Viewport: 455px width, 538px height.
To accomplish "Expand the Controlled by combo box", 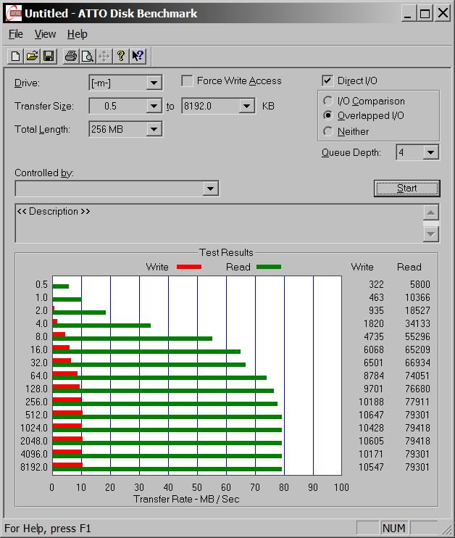I will coord(210,189).
